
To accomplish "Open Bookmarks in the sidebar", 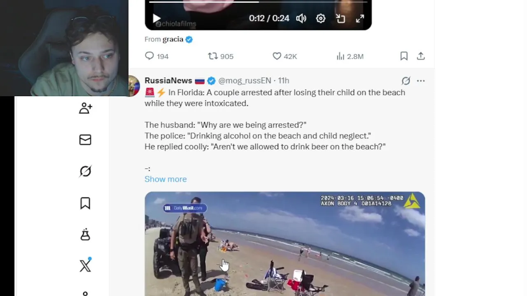I will tap(85, 203).
